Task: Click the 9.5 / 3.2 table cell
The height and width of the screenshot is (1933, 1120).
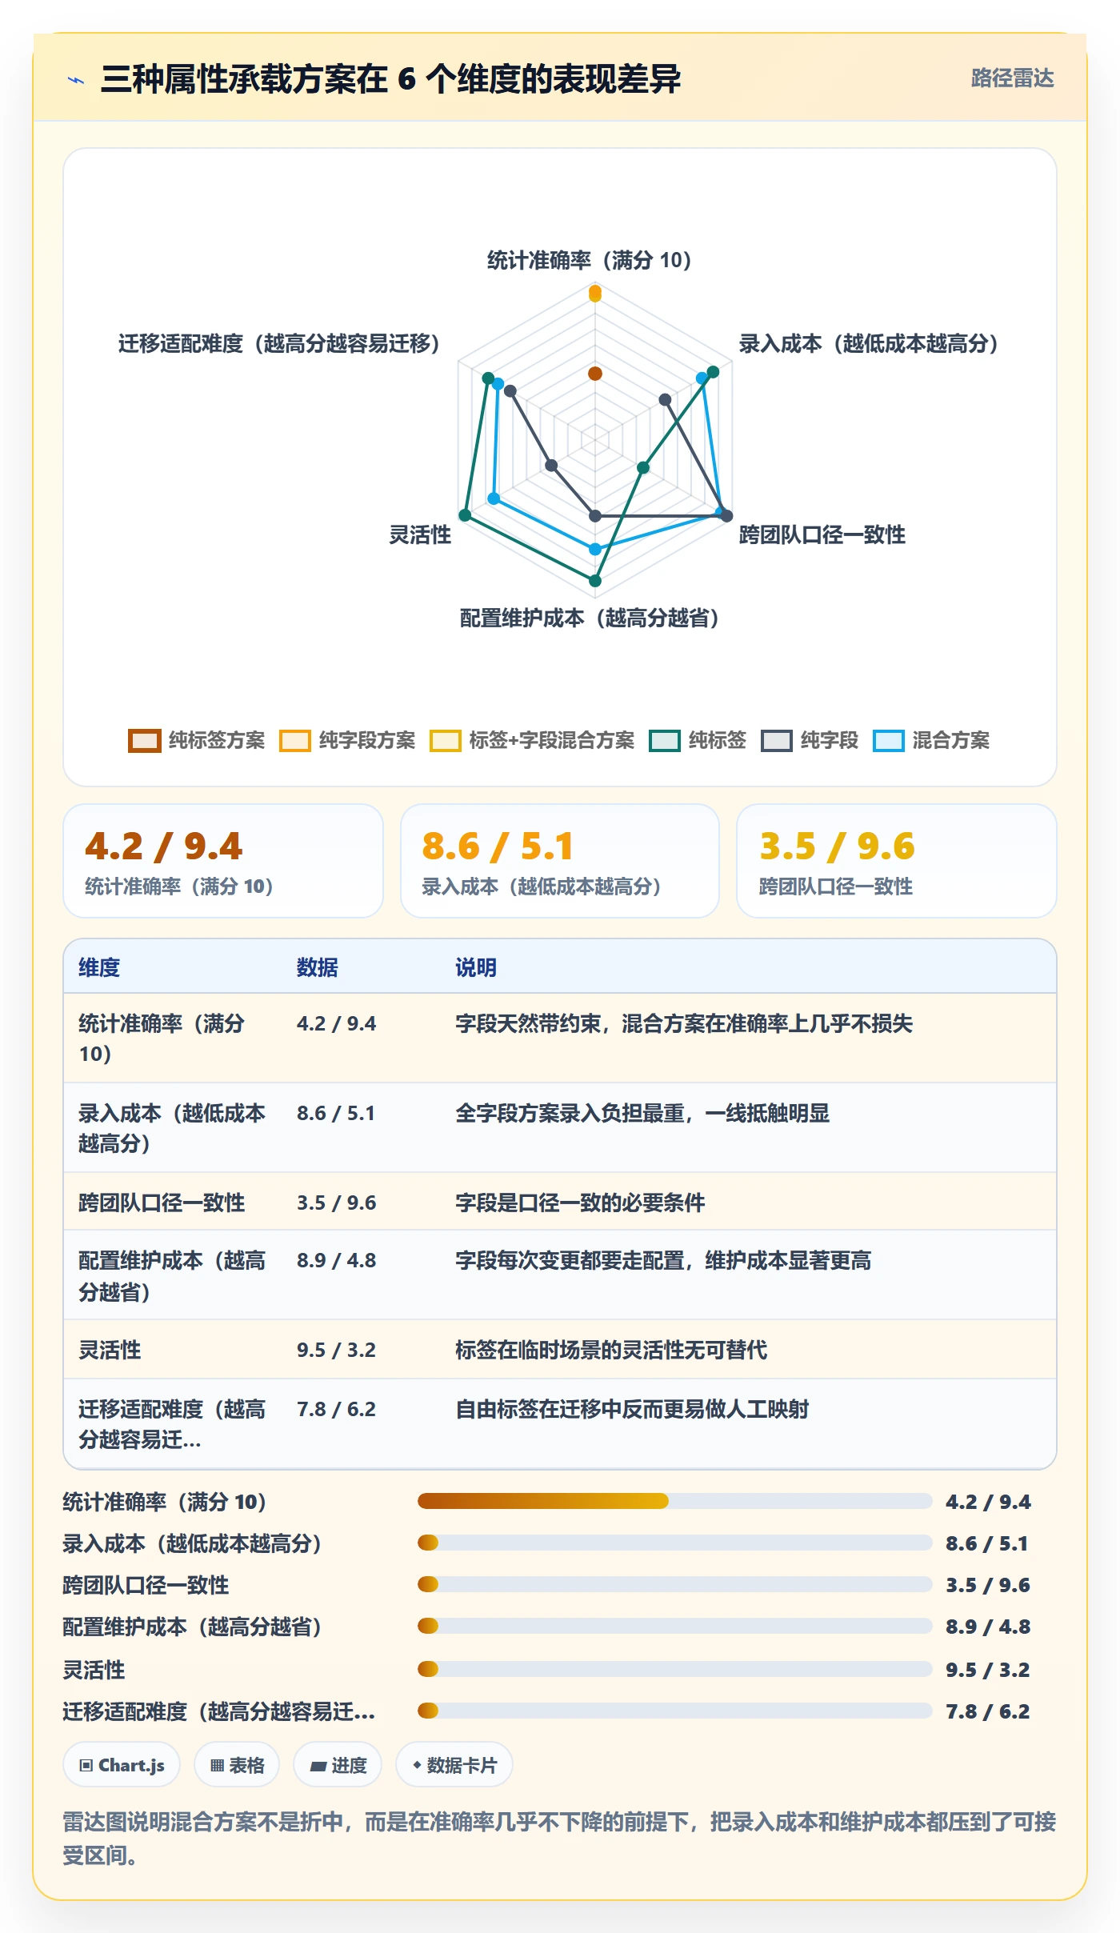Action: [336, 1350]
